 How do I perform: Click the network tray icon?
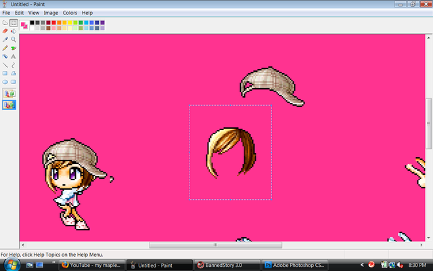[x=392, y=265]
